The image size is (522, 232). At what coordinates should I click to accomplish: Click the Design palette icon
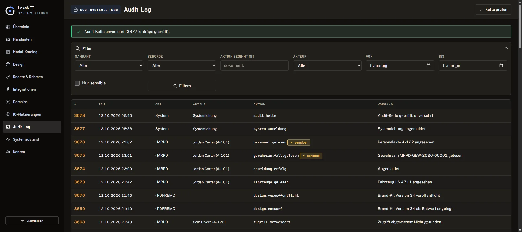[x=8, y=64]
